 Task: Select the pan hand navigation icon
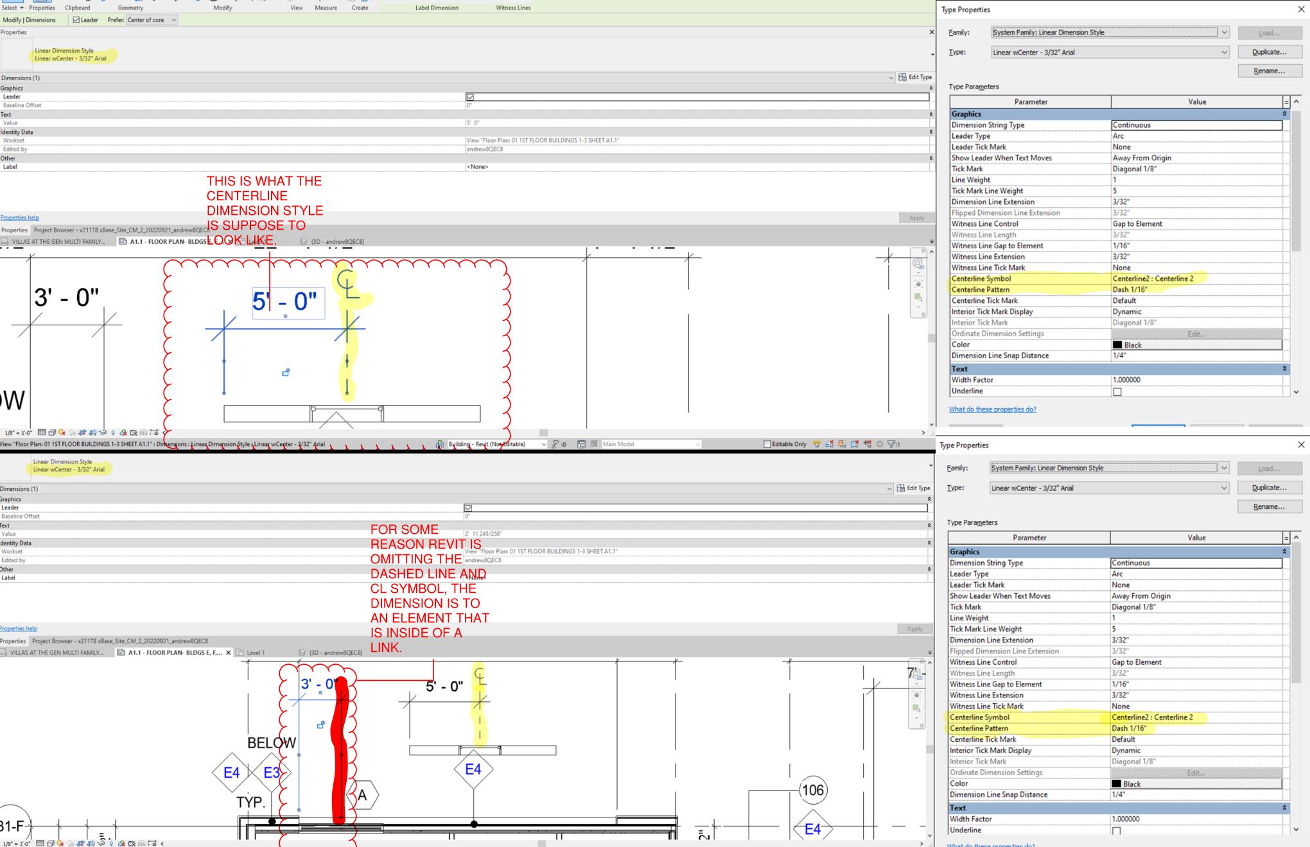[918, 284]
